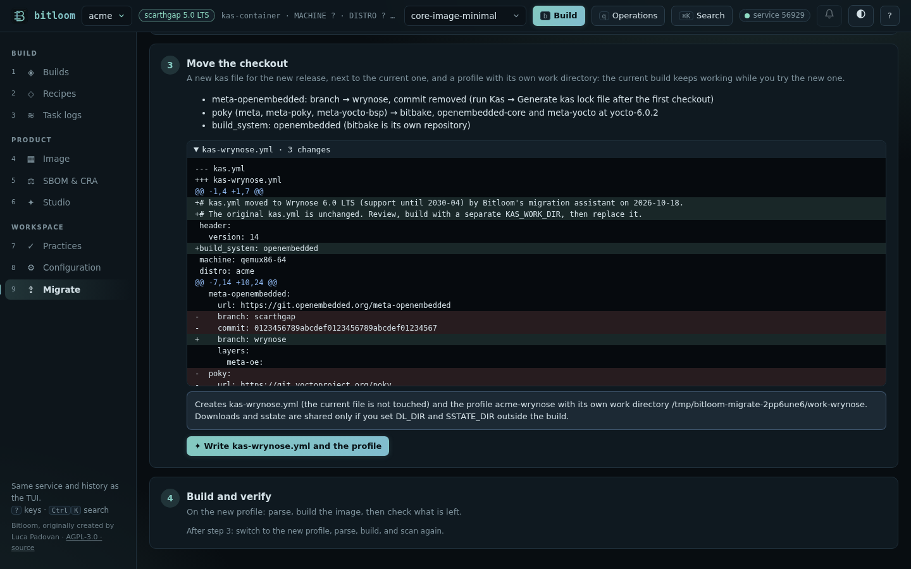Open the core-image-minimal target dropdown
This screenshot has width=911, height=569.
[465, 16]
